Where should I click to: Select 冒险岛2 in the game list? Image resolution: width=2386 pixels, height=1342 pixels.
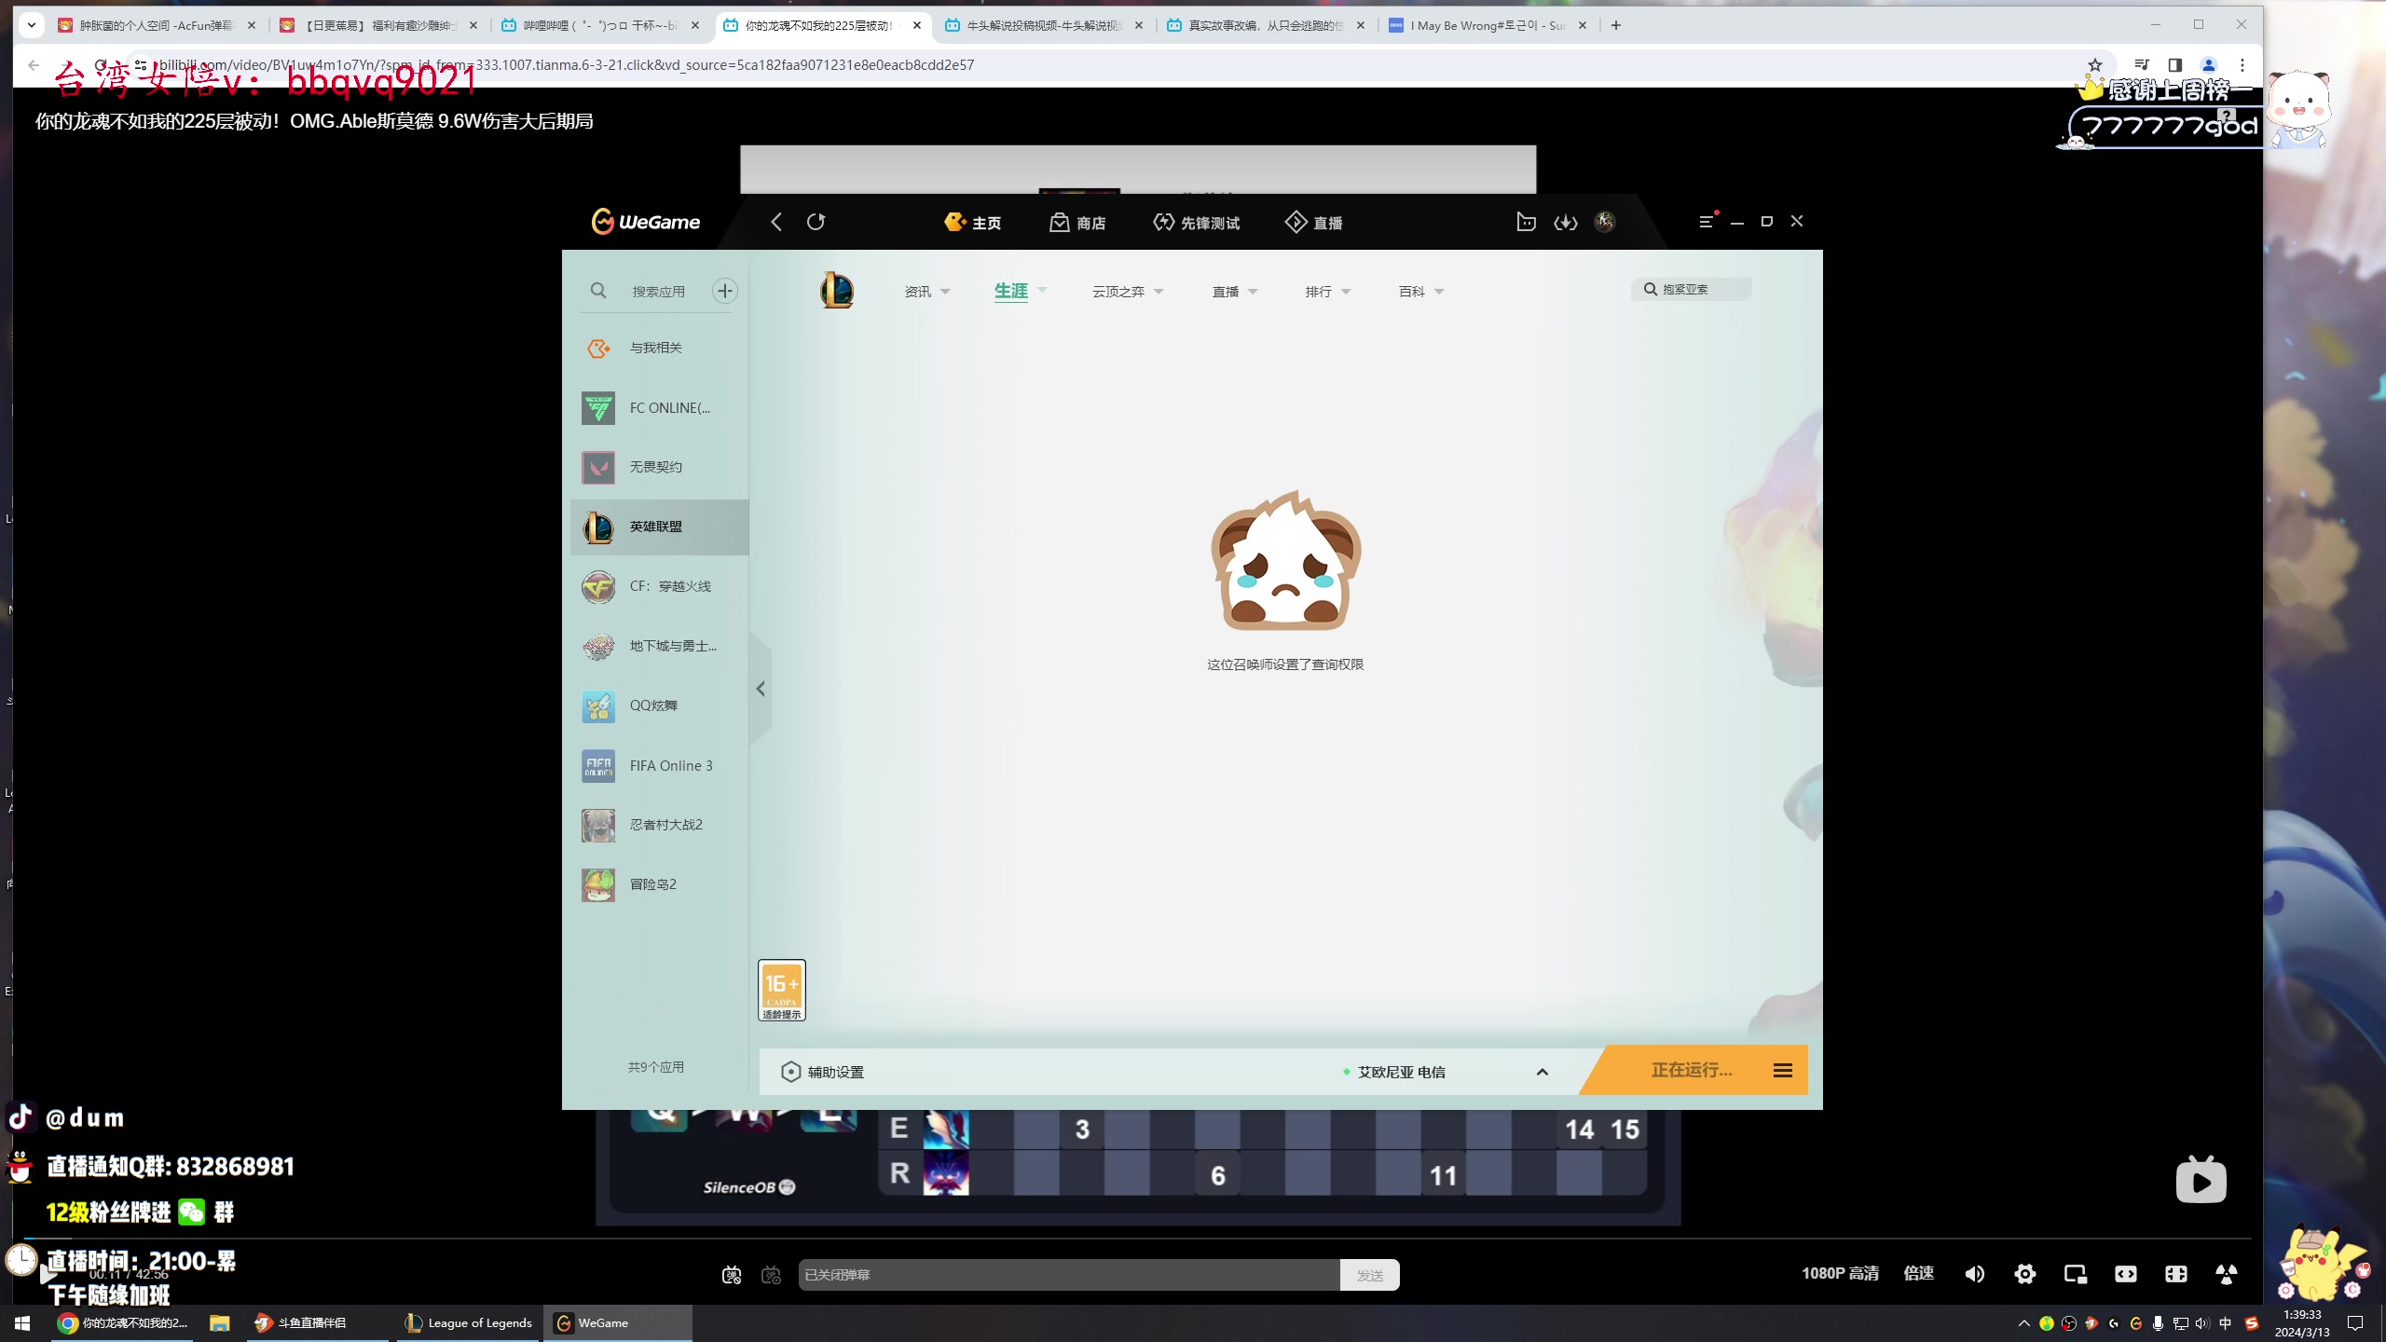[x=660, y=884]
